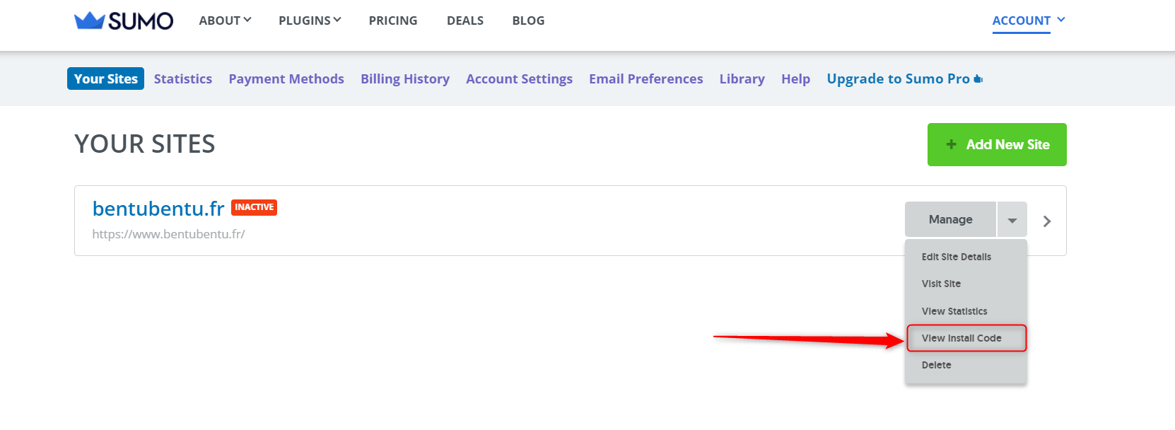Go to Account Settings tab

point(519,79)
